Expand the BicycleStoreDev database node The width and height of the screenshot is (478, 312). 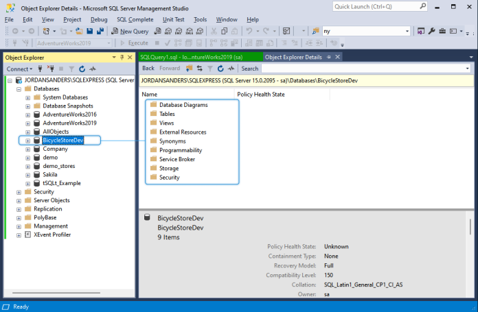(x=27, y=141)
